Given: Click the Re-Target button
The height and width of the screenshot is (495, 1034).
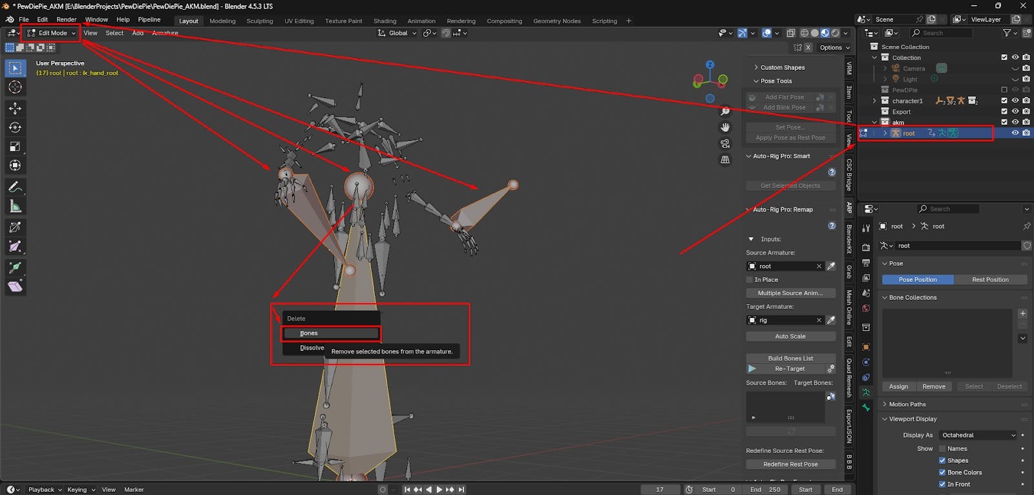Looking at the screenshot, I should pos(790,368).
